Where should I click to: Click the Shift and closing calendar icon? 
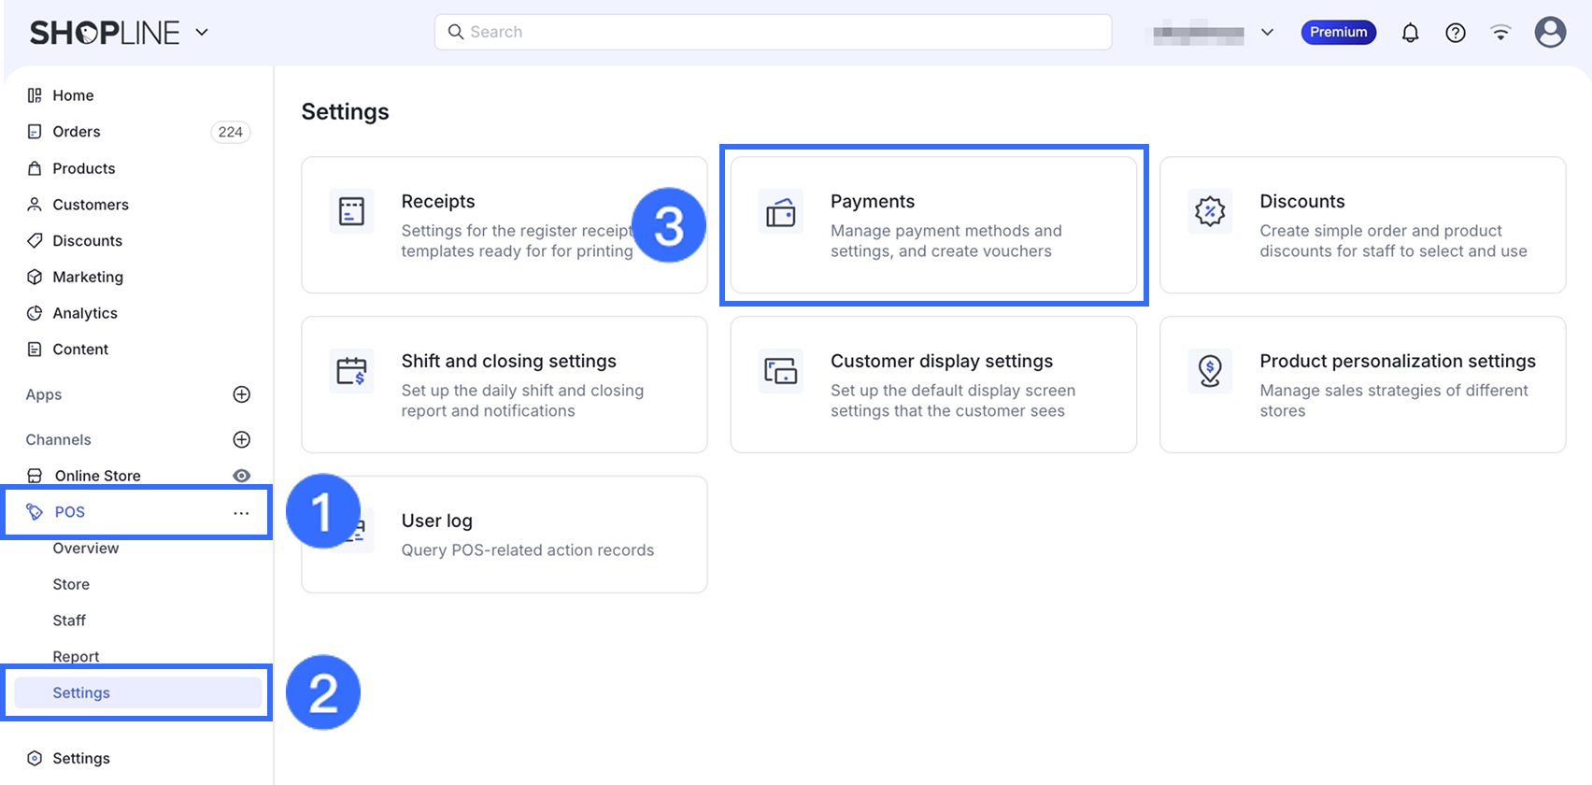click(351, 371)
